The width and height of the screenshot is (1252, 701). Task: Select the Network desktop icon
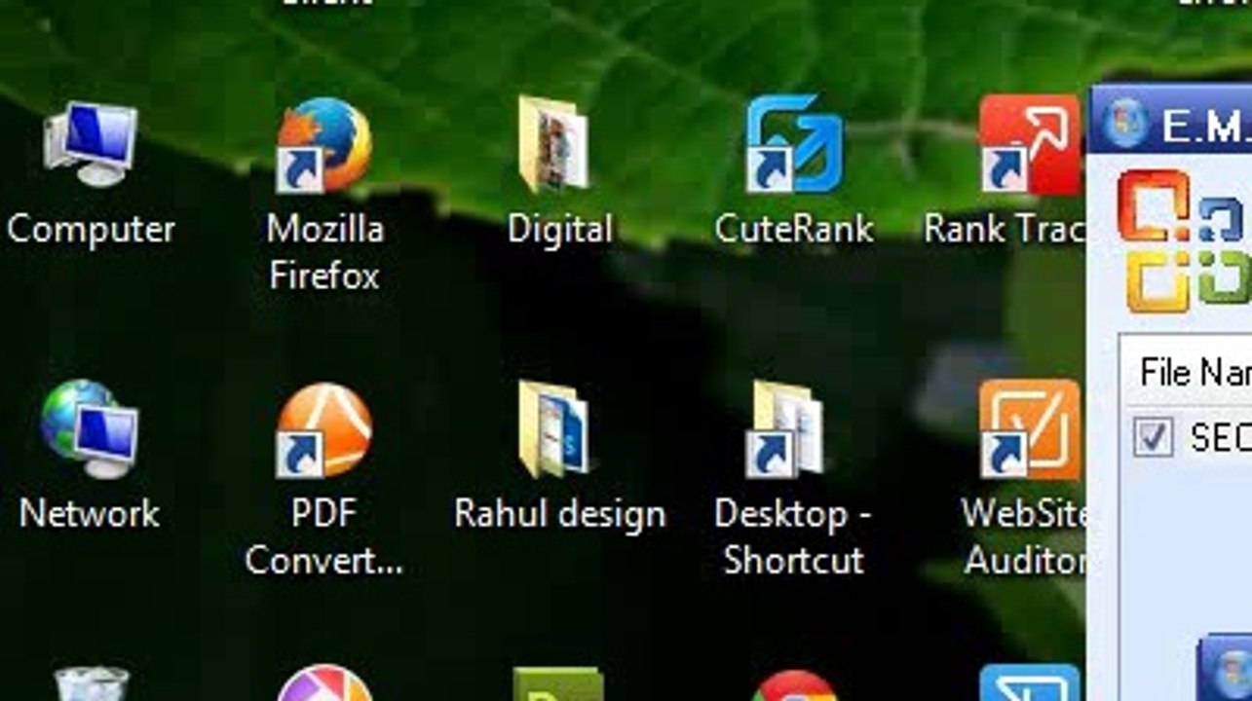[90, 428]
